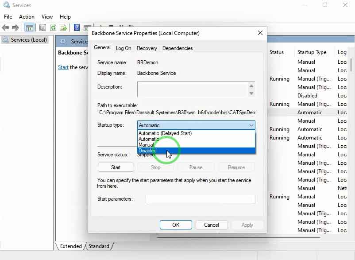Click the Forward arrow toolbar icon

pos(15,28)
